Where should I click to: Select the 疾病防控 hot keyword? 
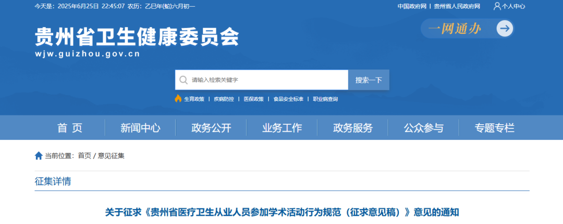coord(224,99)
